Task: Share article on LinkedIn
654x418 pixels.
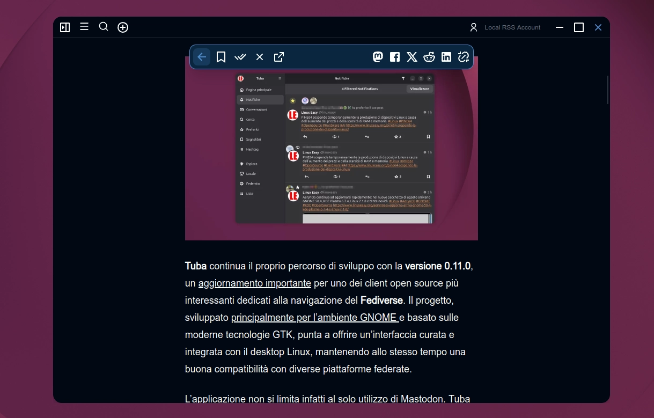Action: tap(446, 57)
